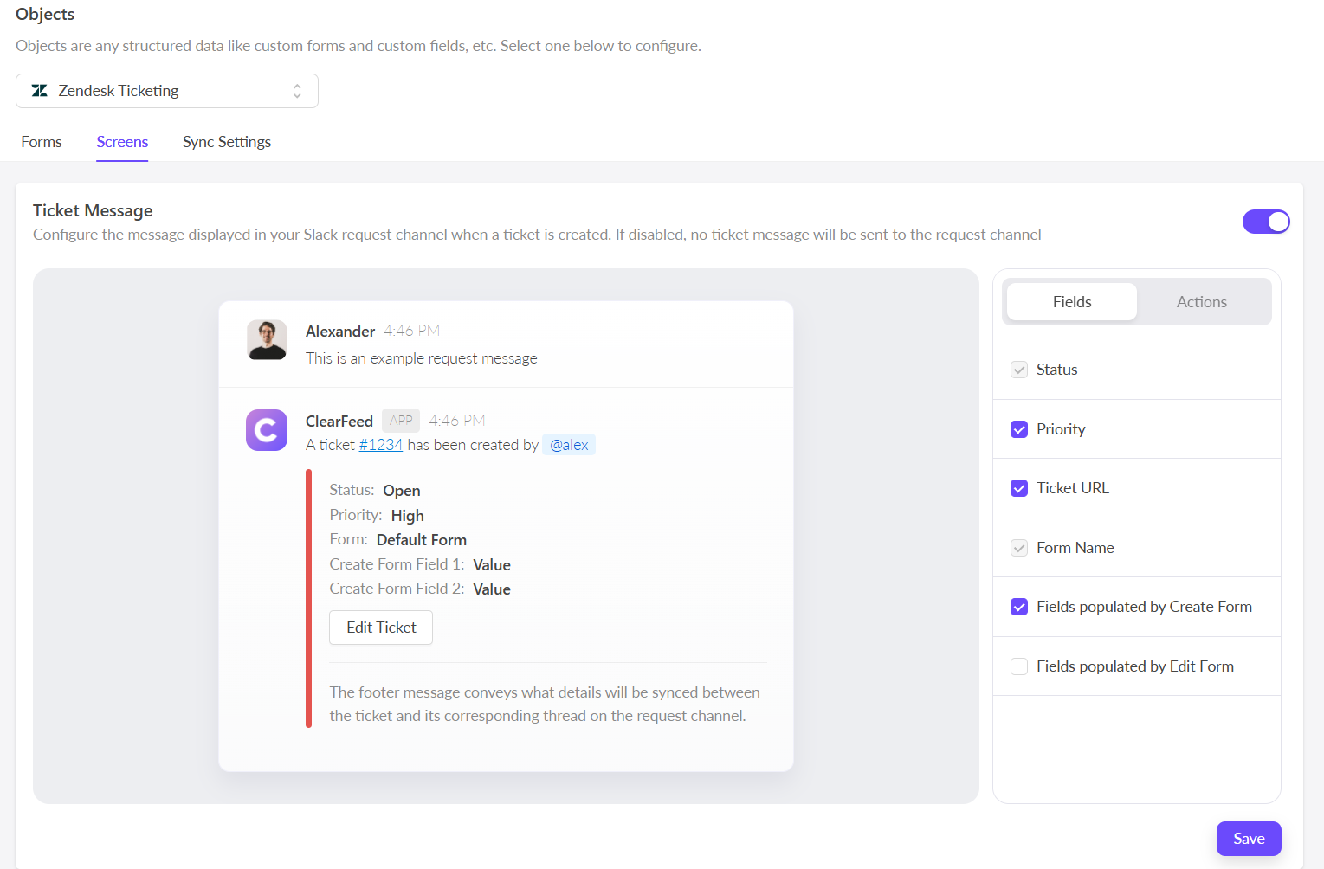This screenshot has height=869, width=1324.
Task: Click the APP badge next to ClearFeed
Action: coord(401,421)
